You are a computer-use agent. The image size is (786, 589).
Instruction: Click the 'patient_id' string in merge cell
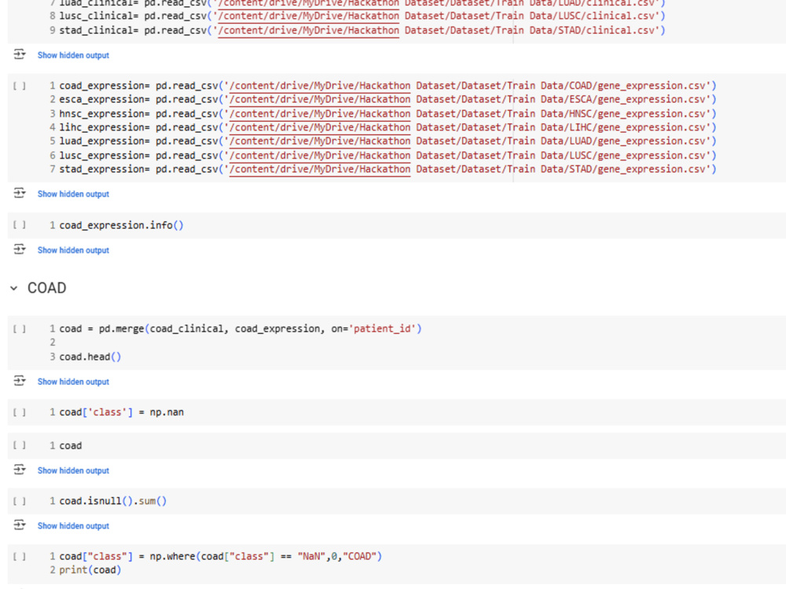pos(382,328)
